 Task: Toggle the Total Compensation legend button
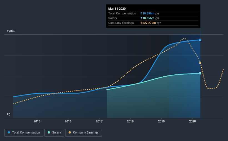pos(24,133)
